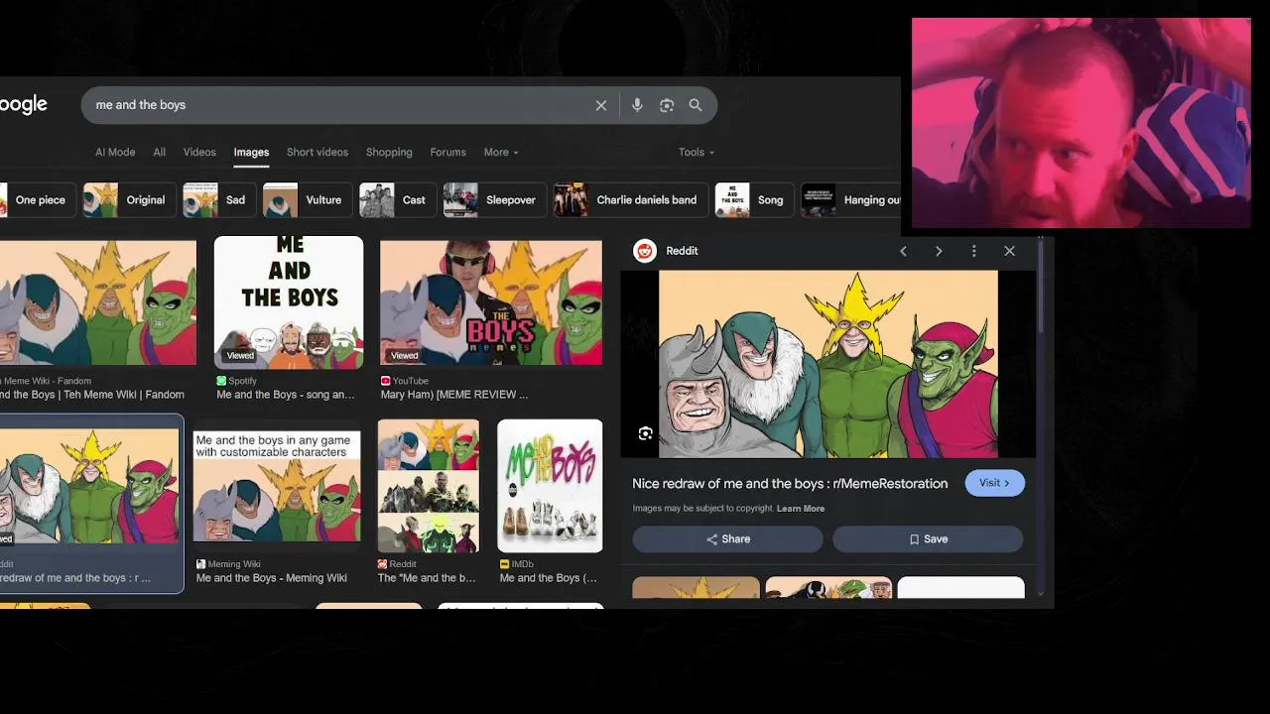Screen dimensions: 1270x714
Task: Switch to the AI Mode tab
Action: pyautogui.click(x=115, y=152)
